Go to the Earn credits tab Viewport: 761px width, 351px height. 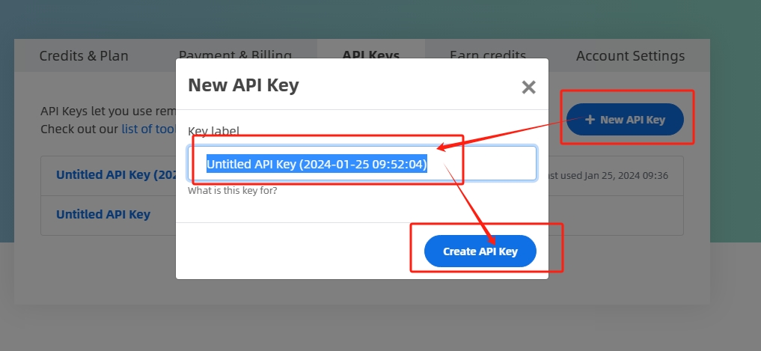coord(488,54)
